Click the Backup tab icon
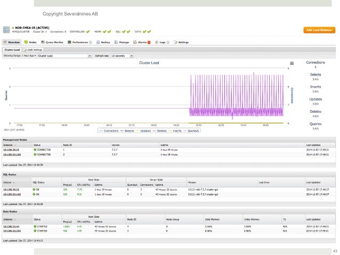This screenshot has height=255, width=340. (98, 42)
